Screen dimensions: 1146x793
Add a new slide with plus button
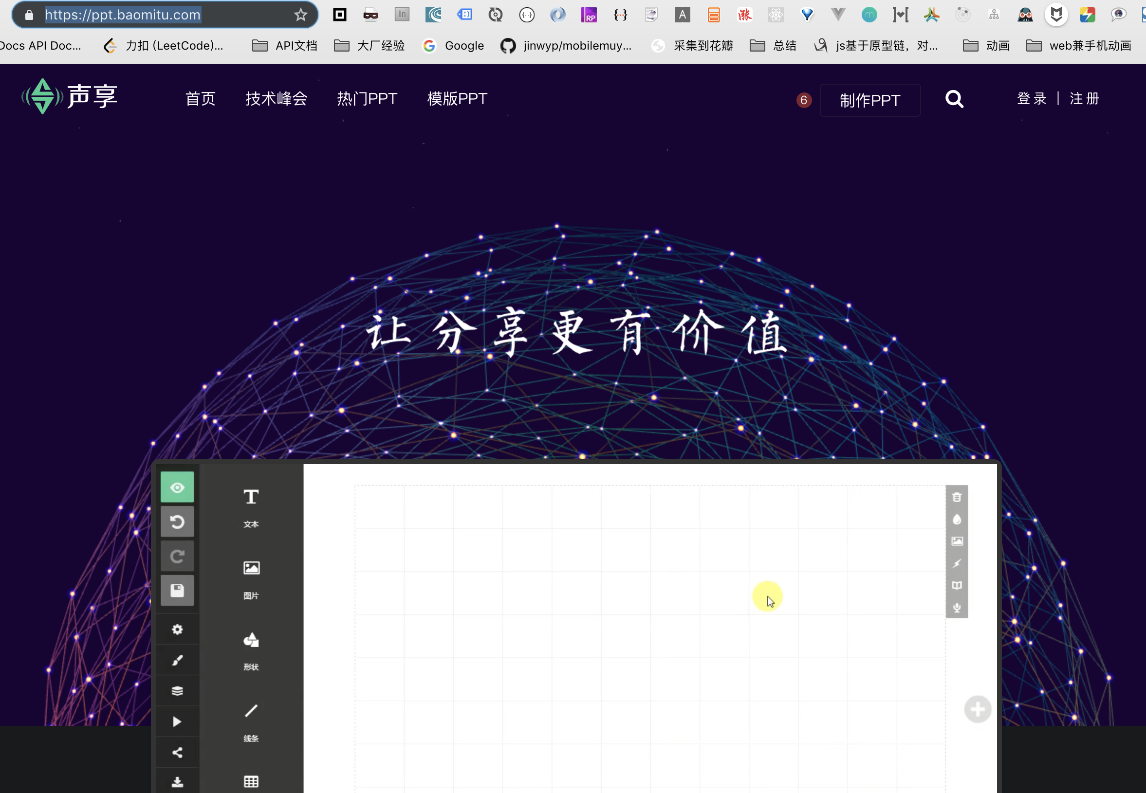(978, 709)
